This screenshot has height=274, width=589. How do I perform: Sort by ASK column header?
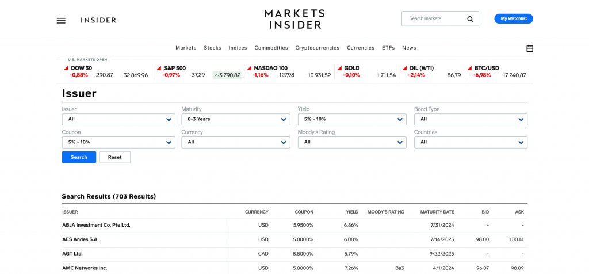point(519,212)
